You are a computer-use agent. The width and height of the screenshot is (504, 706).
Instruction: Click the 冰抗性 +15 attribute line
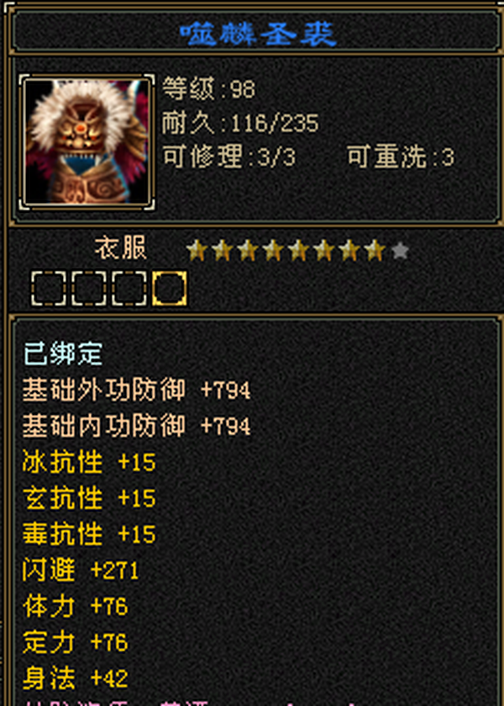(89, 463)
